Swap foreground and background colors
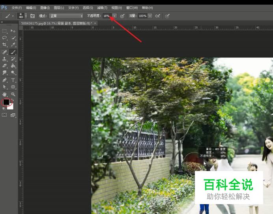This screenshot has height=214, width=273. click(12, 100)
